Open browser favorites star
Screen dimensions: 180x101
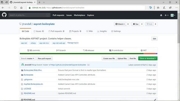point(158,8)
